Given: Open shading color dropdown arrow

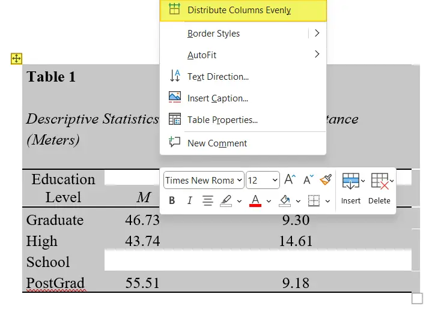Looking at the screenshot, I should (x=298, y=201).
